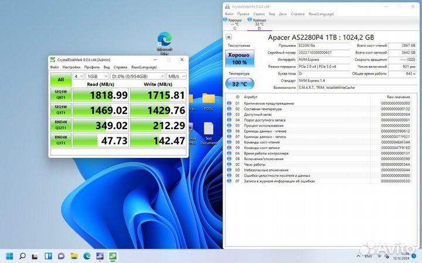Viewport: 422px width, 263px height.
Task: Launch Microsoft Edge from the taskbar
Action: click(x=87, y=256)
